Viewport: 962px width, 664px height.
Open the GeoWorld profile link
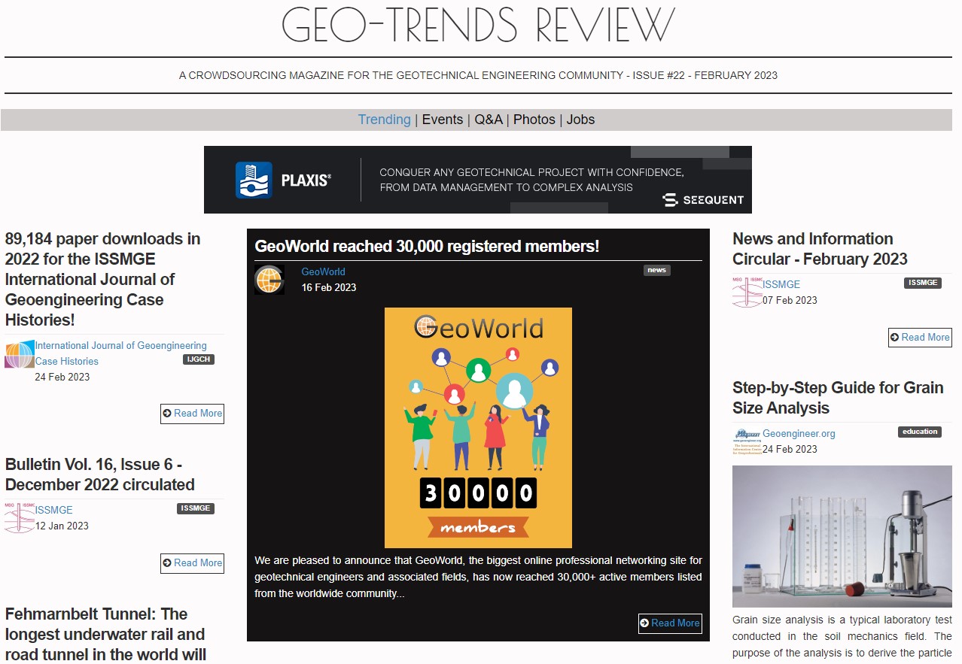pos(324,271)
